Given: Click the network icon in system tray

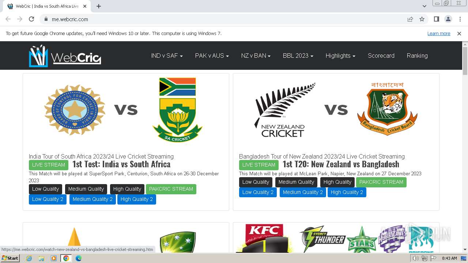Looking at the screenshot, I should coord(424,258).
